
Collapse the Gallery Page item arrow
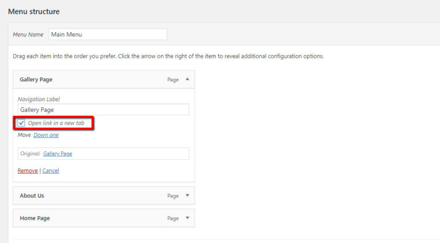tap(187, 79)
